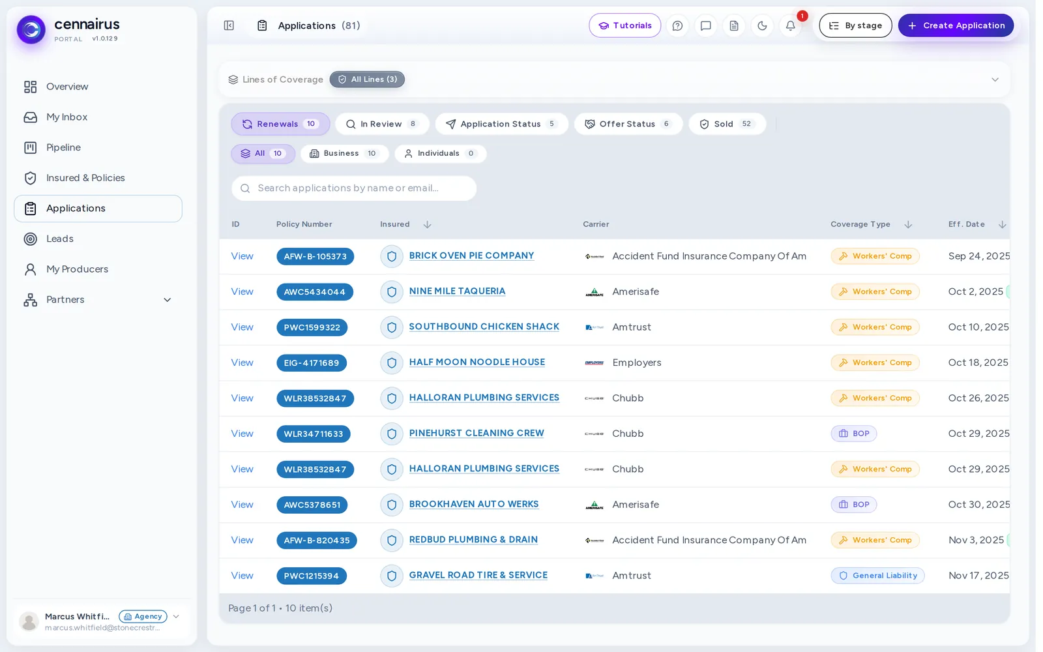Screen dimensions: 1043x652
Task: Click shield icon beside GRAVEL ROAD TIRE & SERVICE
Action: point(392,576)
